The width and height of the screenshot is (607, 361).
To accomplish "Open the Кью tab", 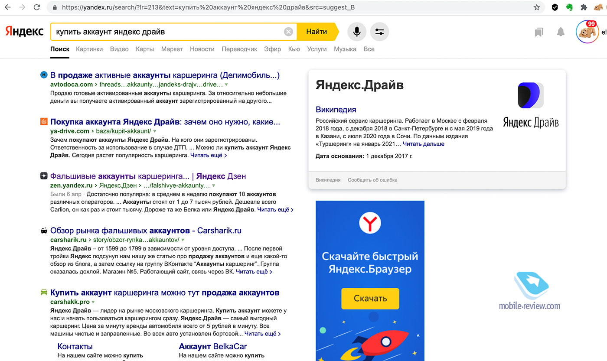I will tap(294, 49).
